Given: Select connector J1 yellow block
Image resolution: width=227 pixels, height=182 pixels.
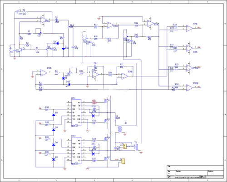Looking at the screenshot, I should point(123,161).
